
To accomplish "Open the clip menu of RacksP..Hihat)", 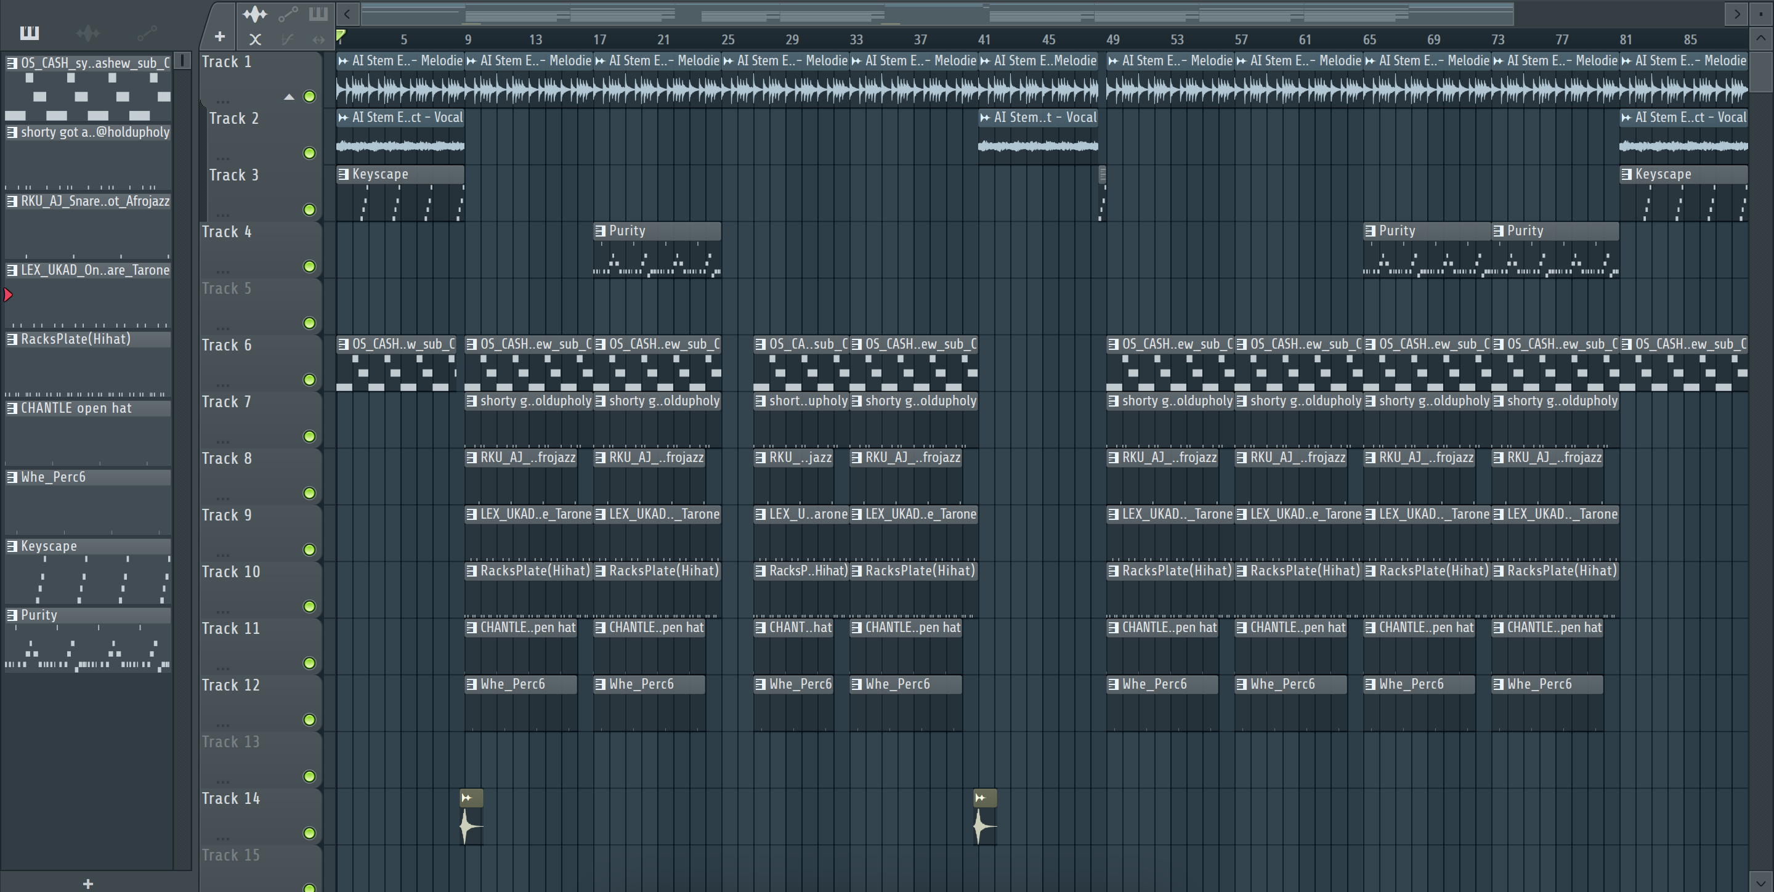I will click(760, 570).
